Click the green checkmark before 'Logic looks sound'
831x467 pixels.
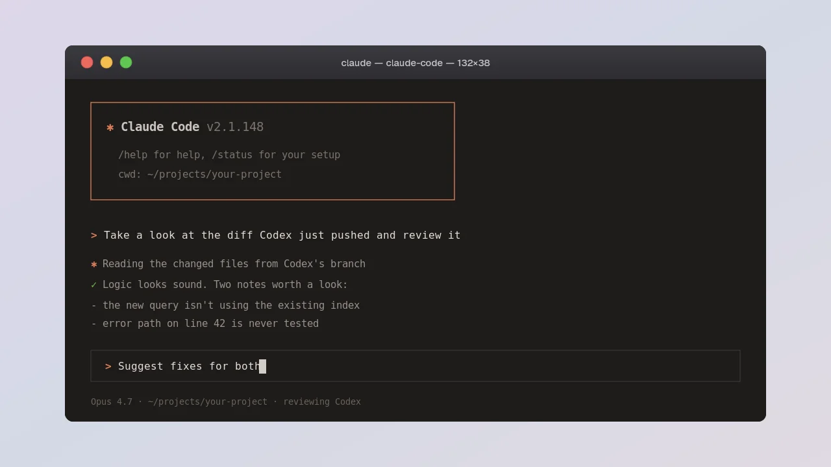94,285
